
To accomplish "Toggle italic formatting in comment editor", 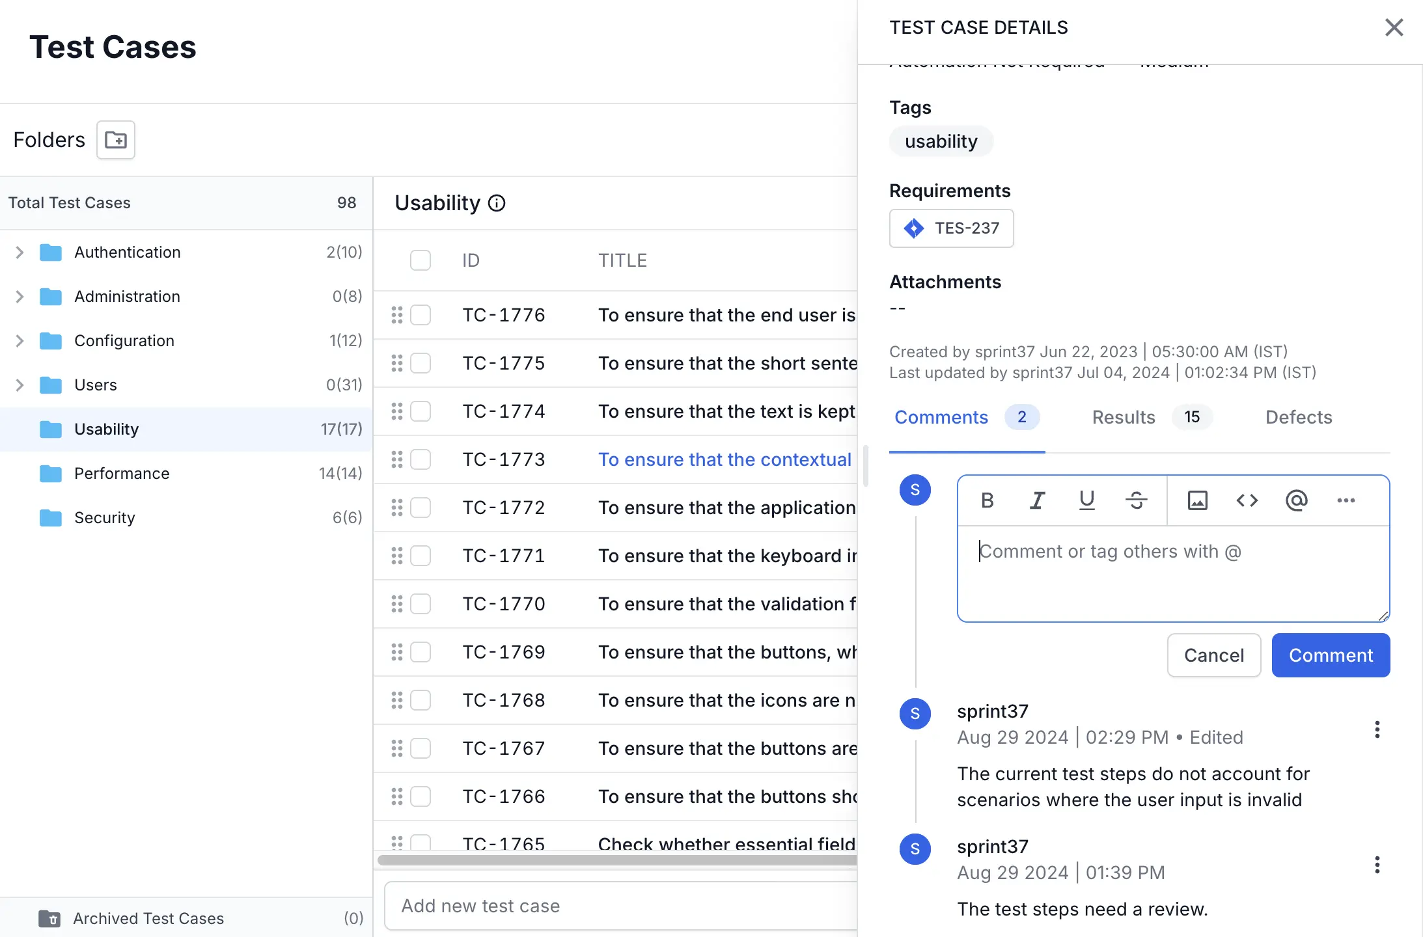I will pyautogui.click(x=1037, y=500).
